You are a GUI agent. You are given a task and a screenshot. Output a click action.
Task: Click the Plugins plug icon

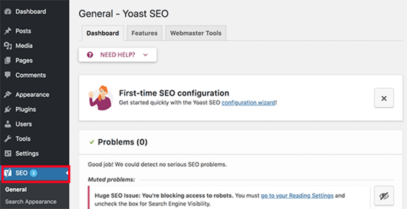pos(8,109)
